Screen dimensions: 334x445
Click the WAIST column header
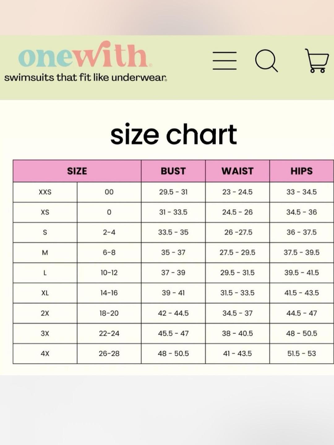[x=238, y=171]
